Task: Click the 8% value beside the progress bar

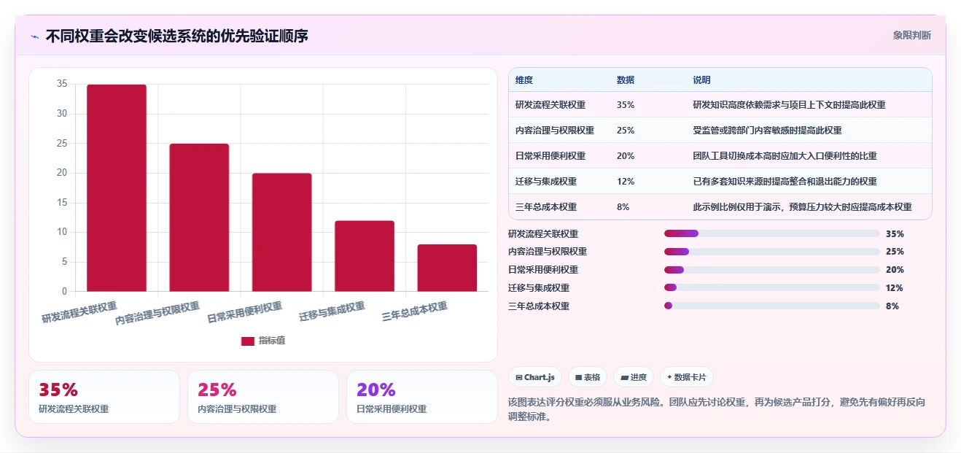Action: tap(892, 306)
